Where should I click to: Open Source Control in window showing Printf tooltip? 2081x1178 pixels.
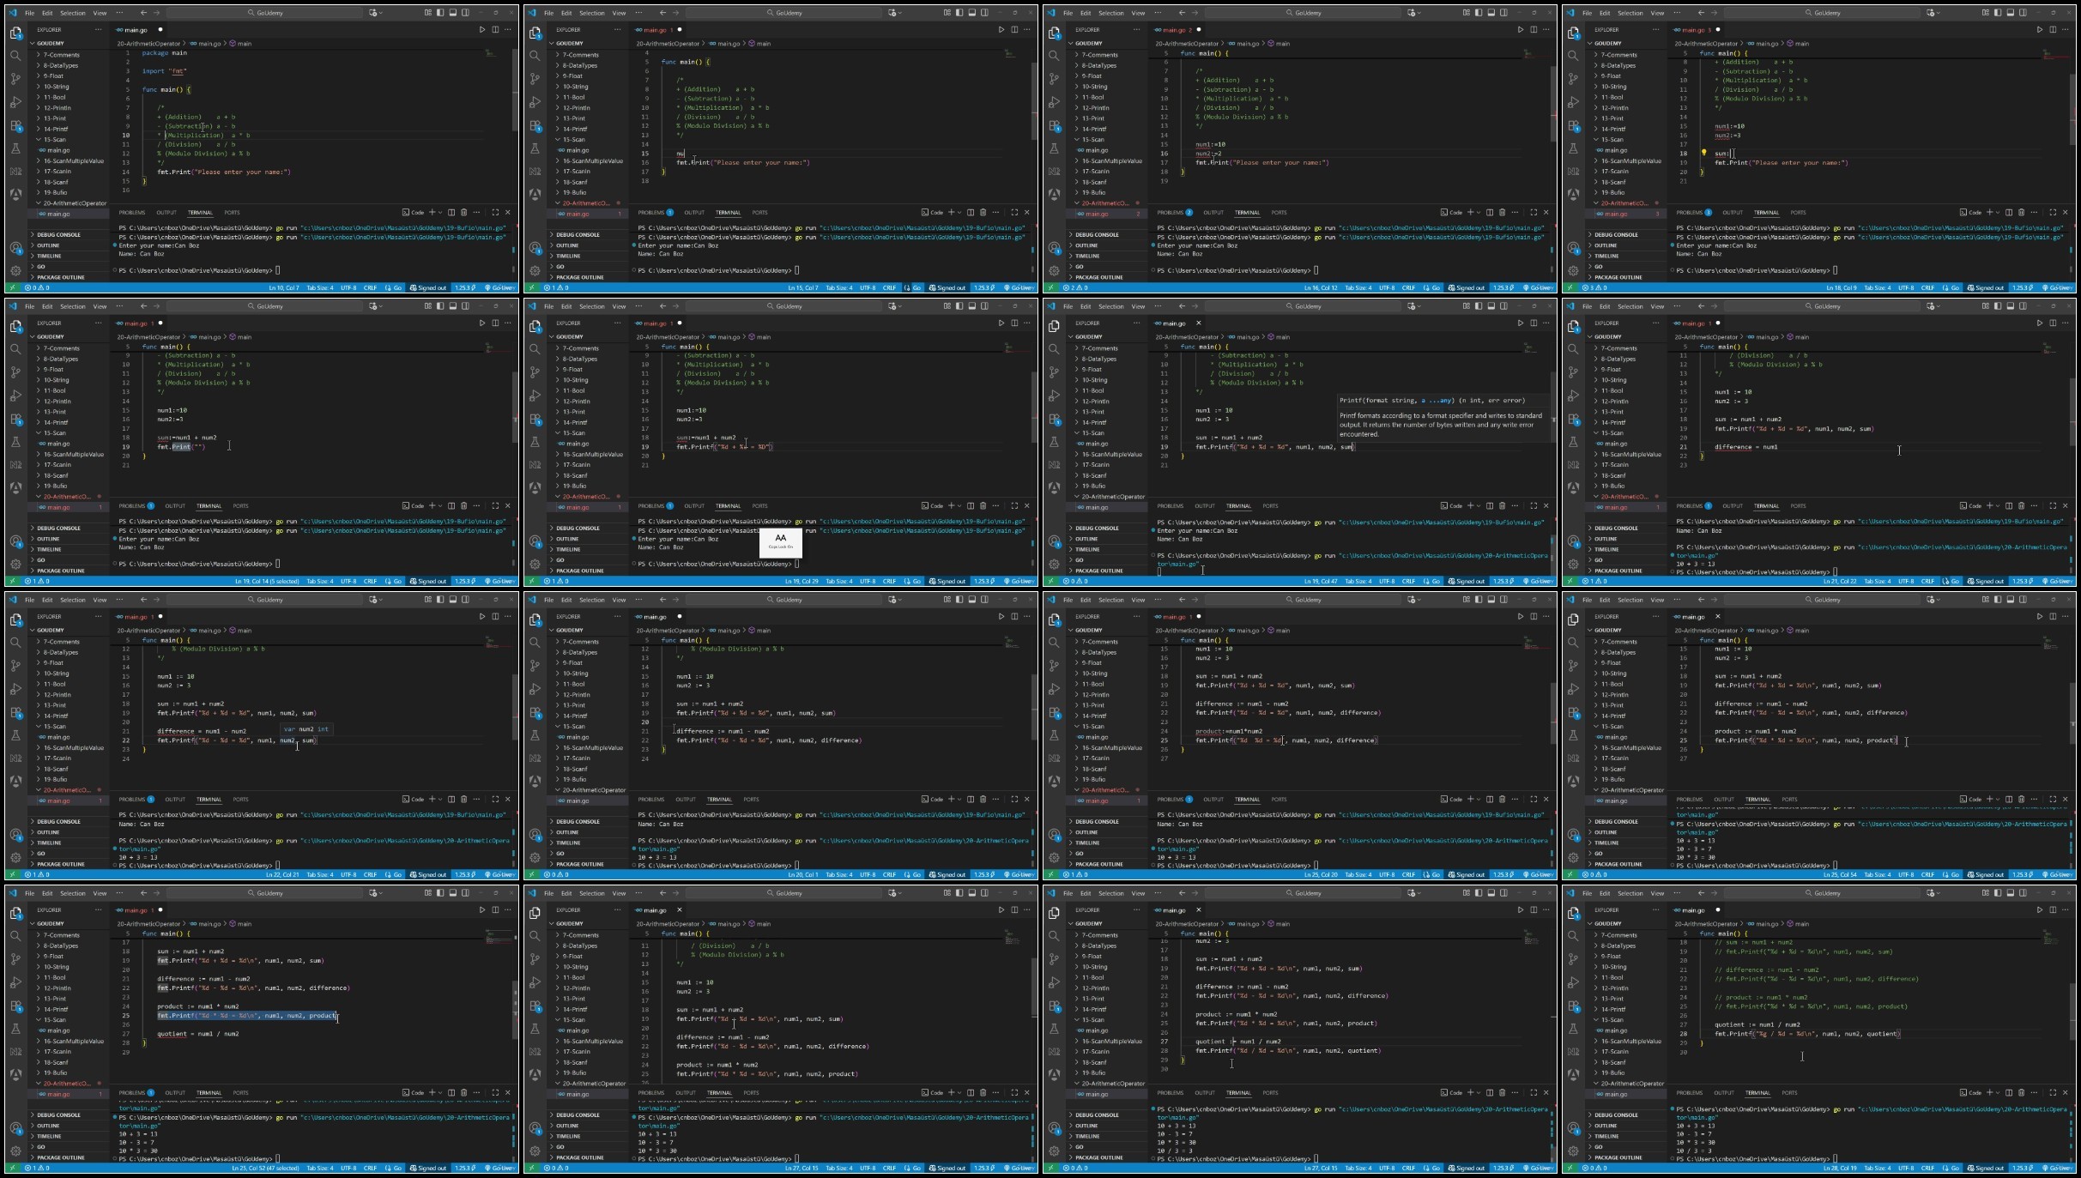click(1054, 372)
